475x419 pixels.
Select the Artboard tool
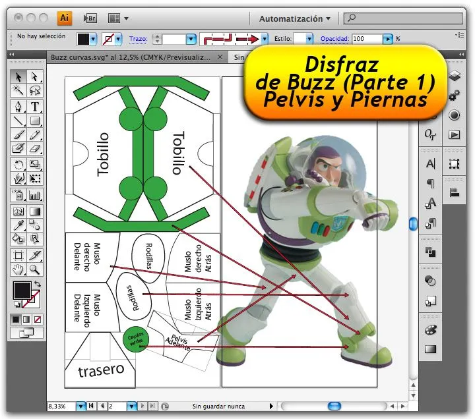(x=18, y=256)
